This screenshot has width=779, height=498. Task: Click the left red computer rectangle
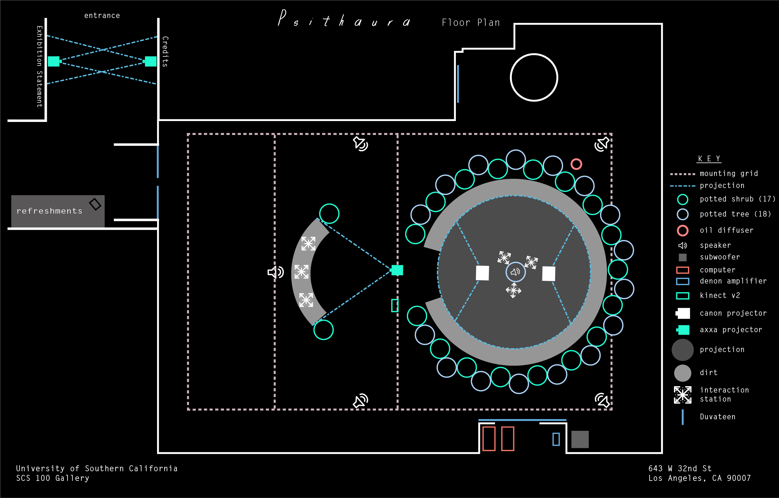(489, 439)
